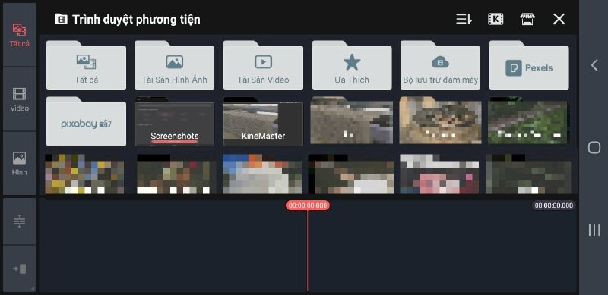Click the media browser title icon
This screenshot has width=608, height=295.
pos(61,19)
